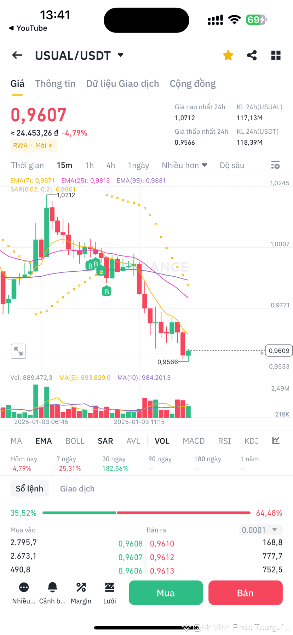Toggle the EMA indicator overlay
Screen dimensions: 293x635
(44, 440)
